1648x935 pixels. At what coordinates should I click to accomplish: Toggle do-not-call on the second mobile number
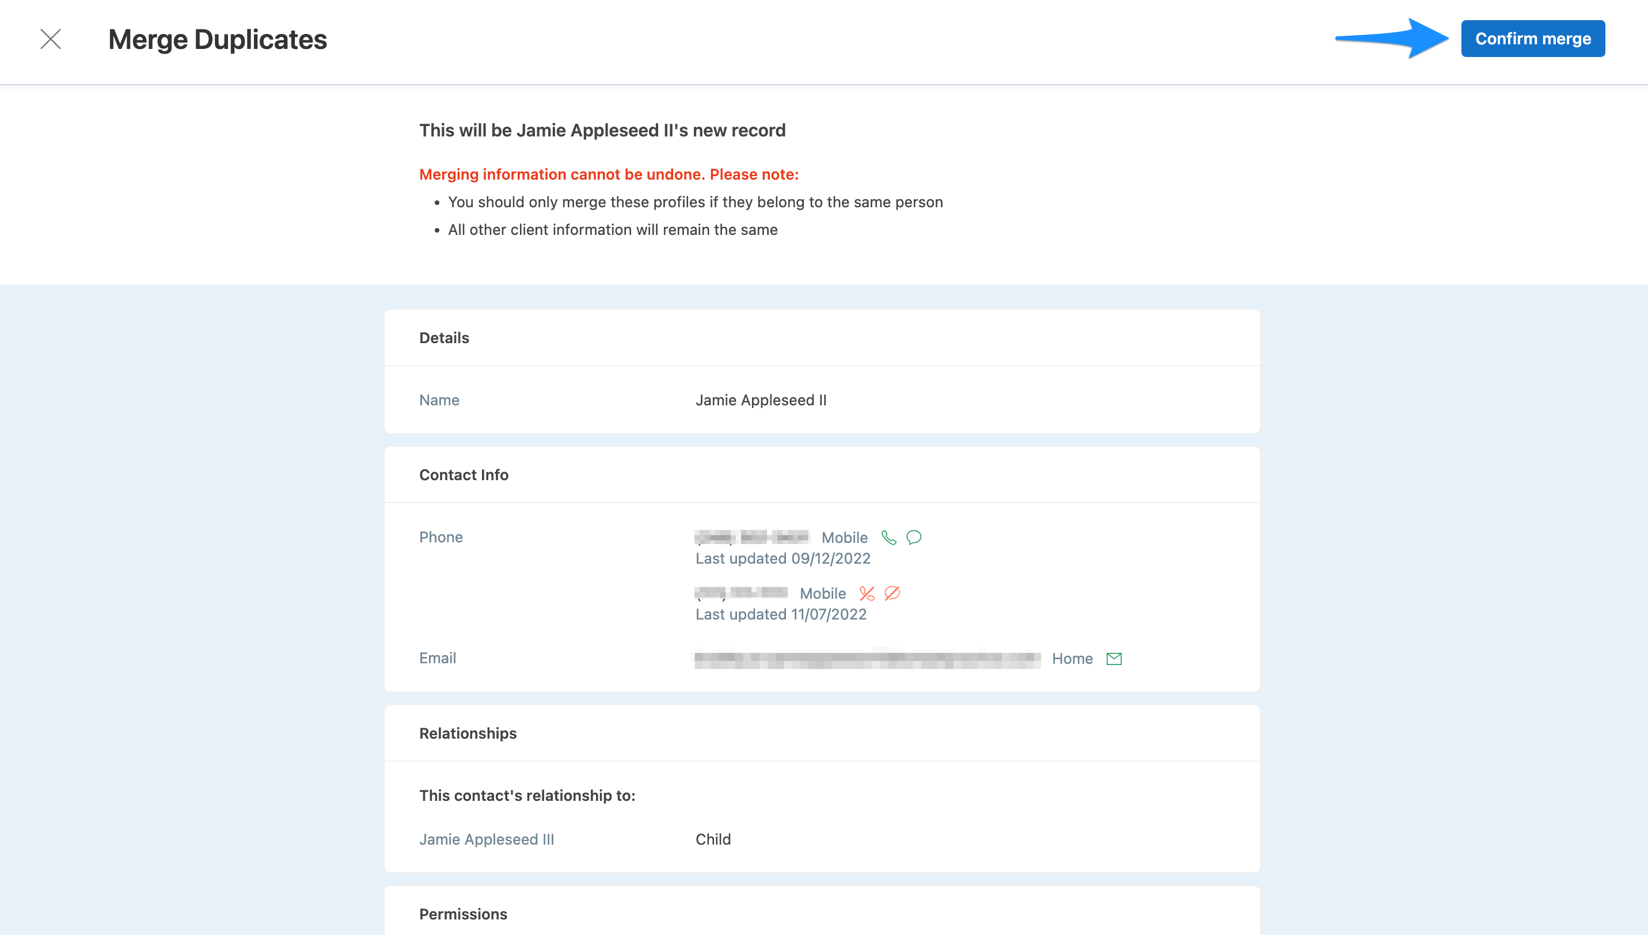pos(867,594)
